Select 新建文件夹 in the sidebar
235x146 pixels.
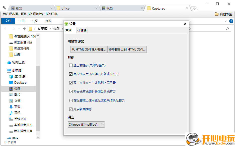coord(19,48)
